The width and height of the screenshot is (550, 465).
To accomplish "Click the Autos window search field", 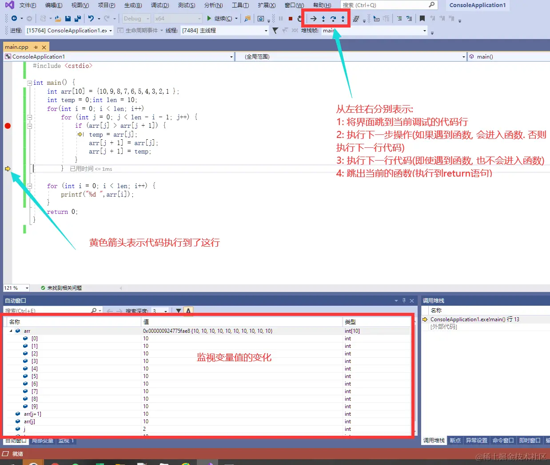I will point(52,311).
